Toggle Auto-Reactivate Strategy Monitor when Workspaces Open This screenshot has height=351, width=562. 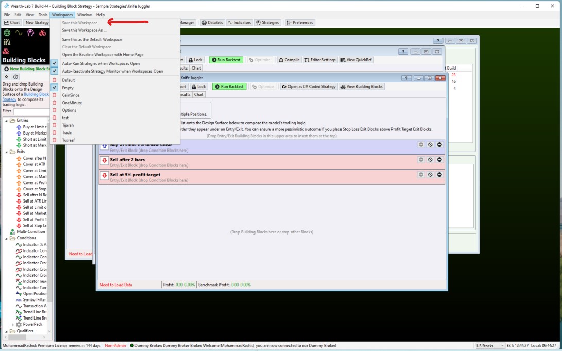tap(112, 71)
